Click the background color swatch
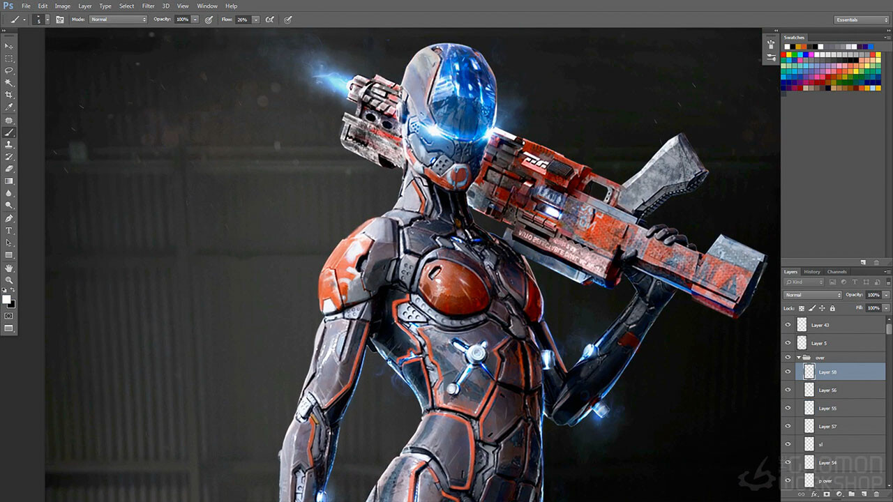Screen dimensions: 893x502 click(x=11, y=304)
